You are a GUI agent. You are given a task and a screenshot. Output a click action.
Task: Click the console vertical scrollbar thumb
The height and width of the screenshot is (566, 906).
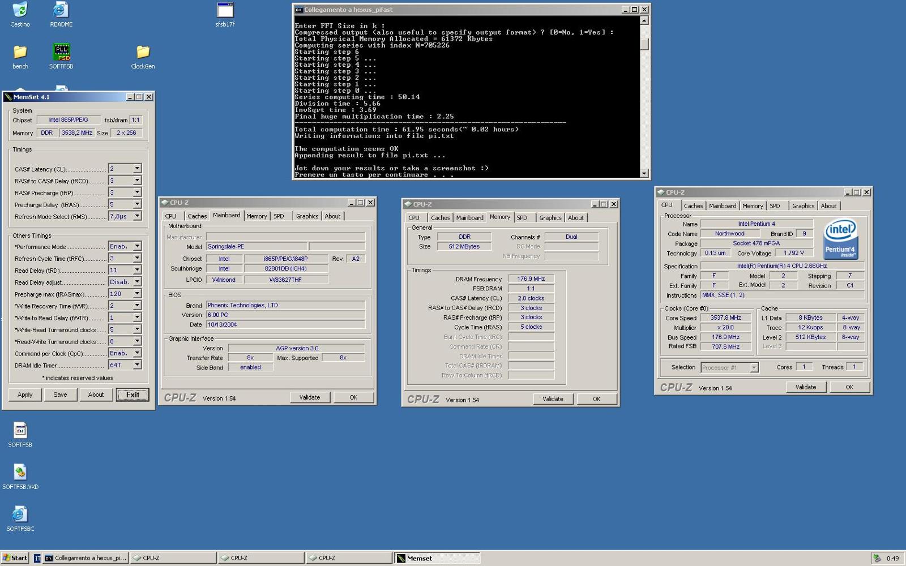644,44
